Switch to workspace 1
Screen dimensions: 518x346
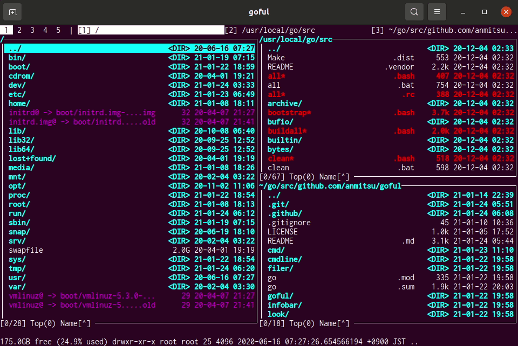6,30
